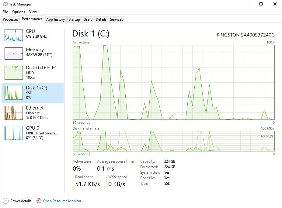Select the Performance tab
Screen dimensions: 282x208
coord(32,19)
